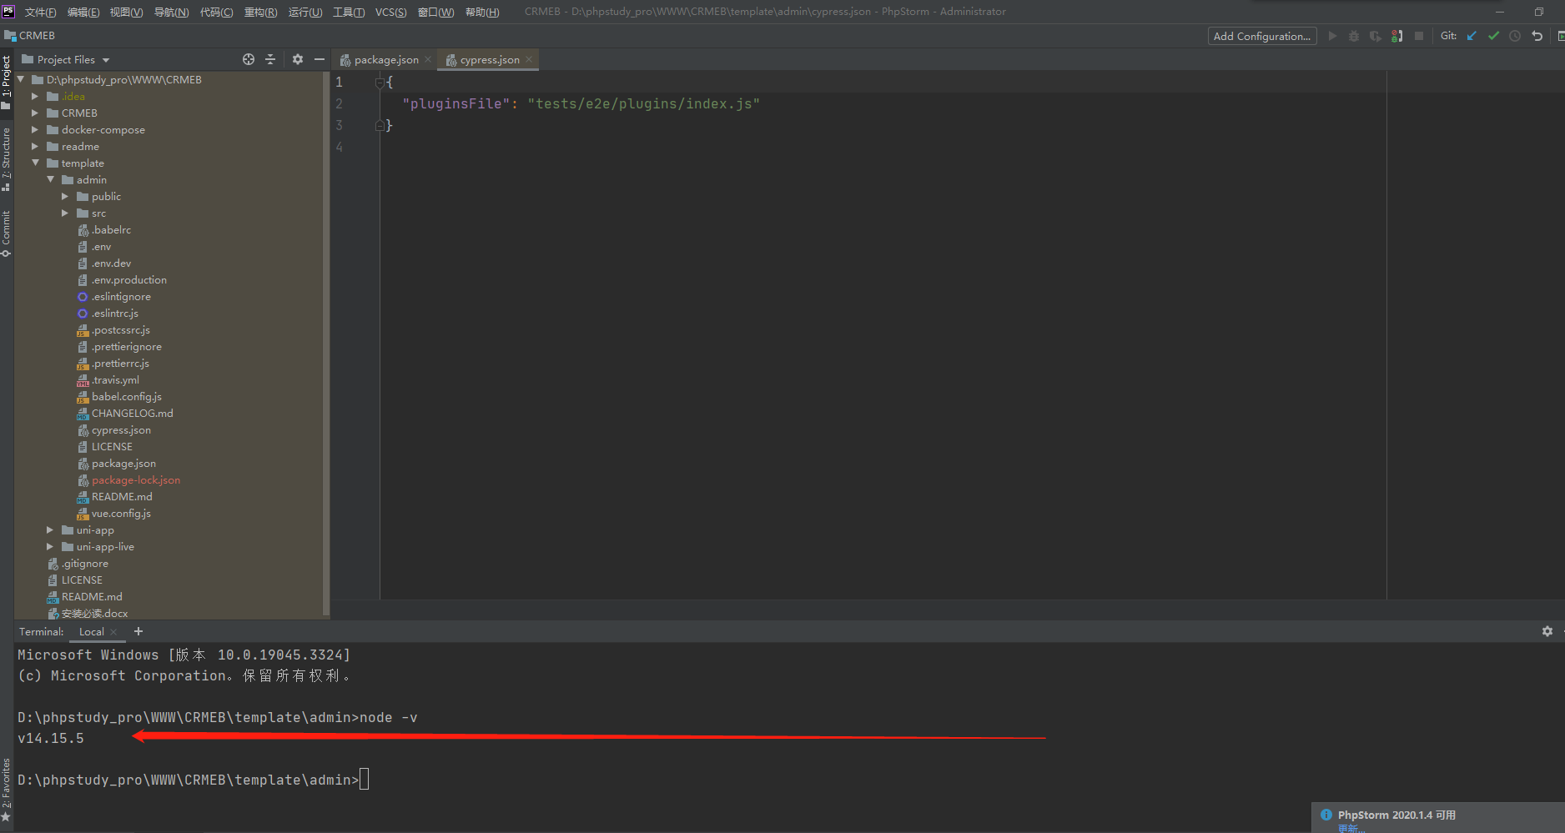
Task: Add a new terminal tab with plus
Action: tap(138, 631)
